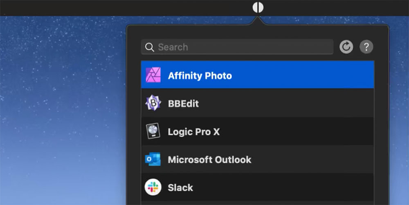Image resolution: width=409 pixels, height=205 pixels.
Task: Select the Microsoft Outlook text label
Action: [x=209, y=160]
